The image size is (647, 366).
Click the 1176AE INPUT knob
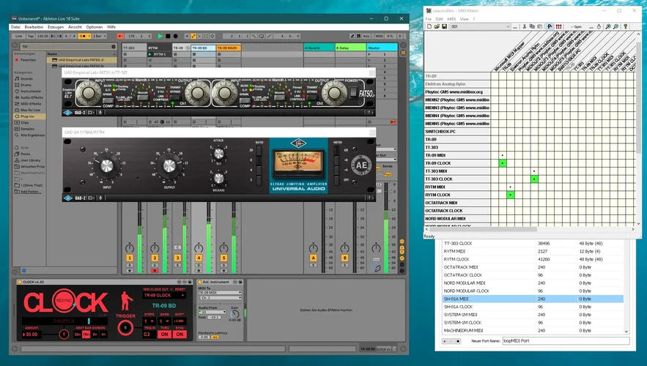tap(107, 166)
